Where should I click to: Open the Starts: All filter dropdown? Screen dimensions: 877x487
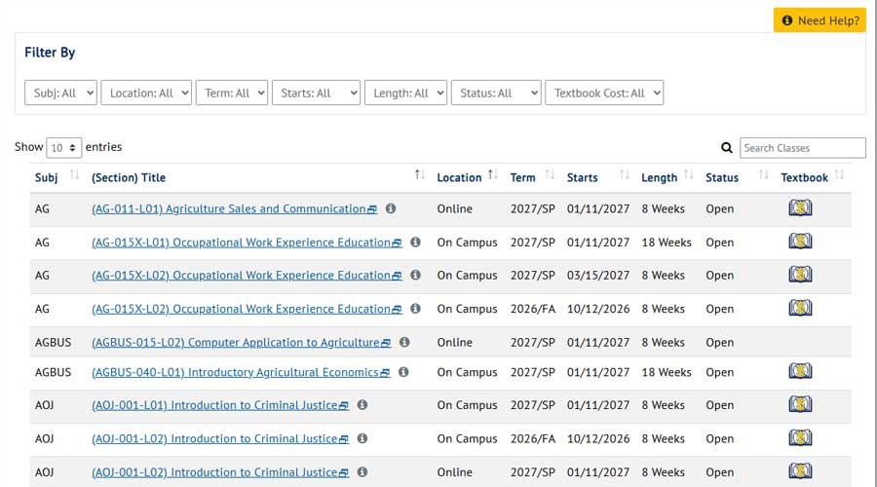click(x=316, y=93)
